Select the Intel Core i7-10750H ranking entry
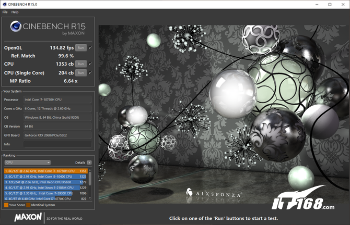The width and height of the screenshot is (350, 225). 45,170
